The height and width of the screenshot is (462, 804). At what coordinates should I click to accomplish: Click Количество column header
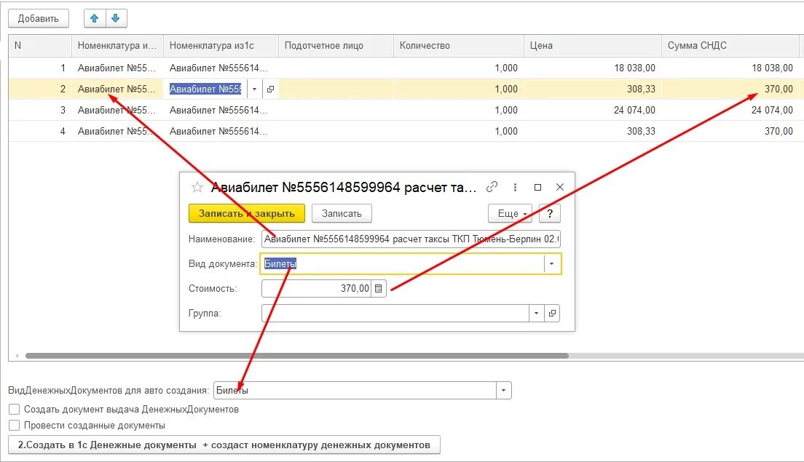coord(458,46)
